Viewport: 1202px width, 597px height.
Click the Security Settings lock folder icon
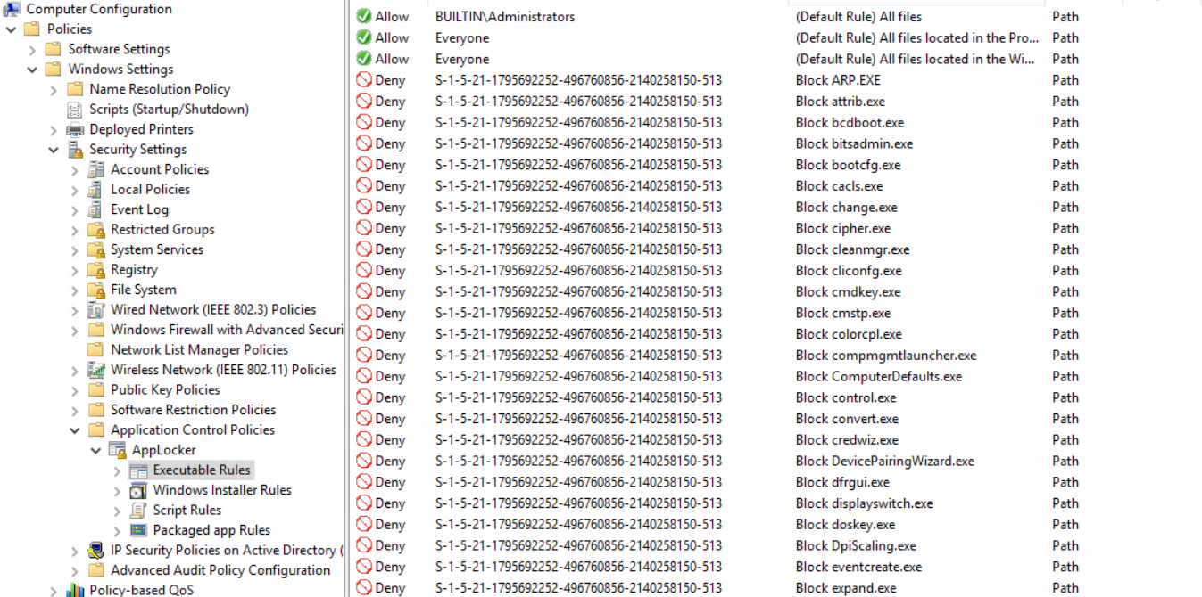click(75, 150)
